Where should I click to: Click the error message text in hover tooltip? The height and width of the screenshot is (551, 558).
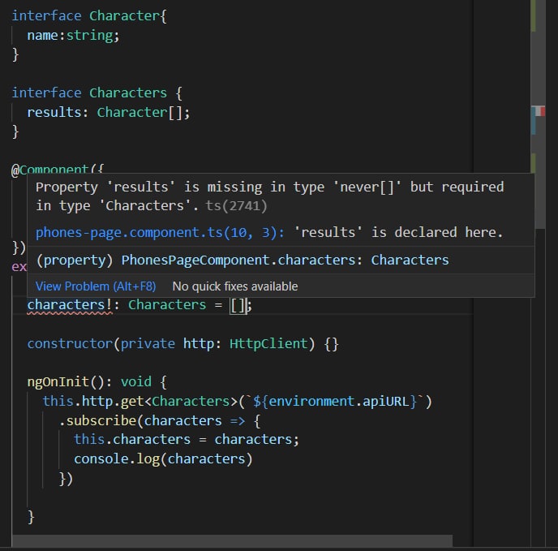point(269,196)
